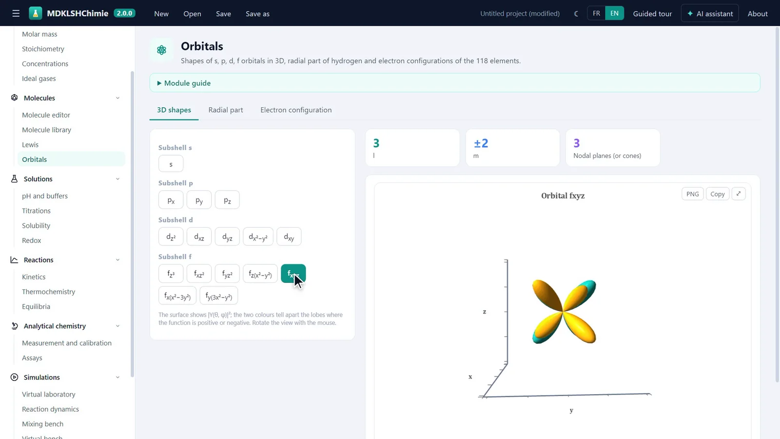Switch language to FR

pos(596,14)
